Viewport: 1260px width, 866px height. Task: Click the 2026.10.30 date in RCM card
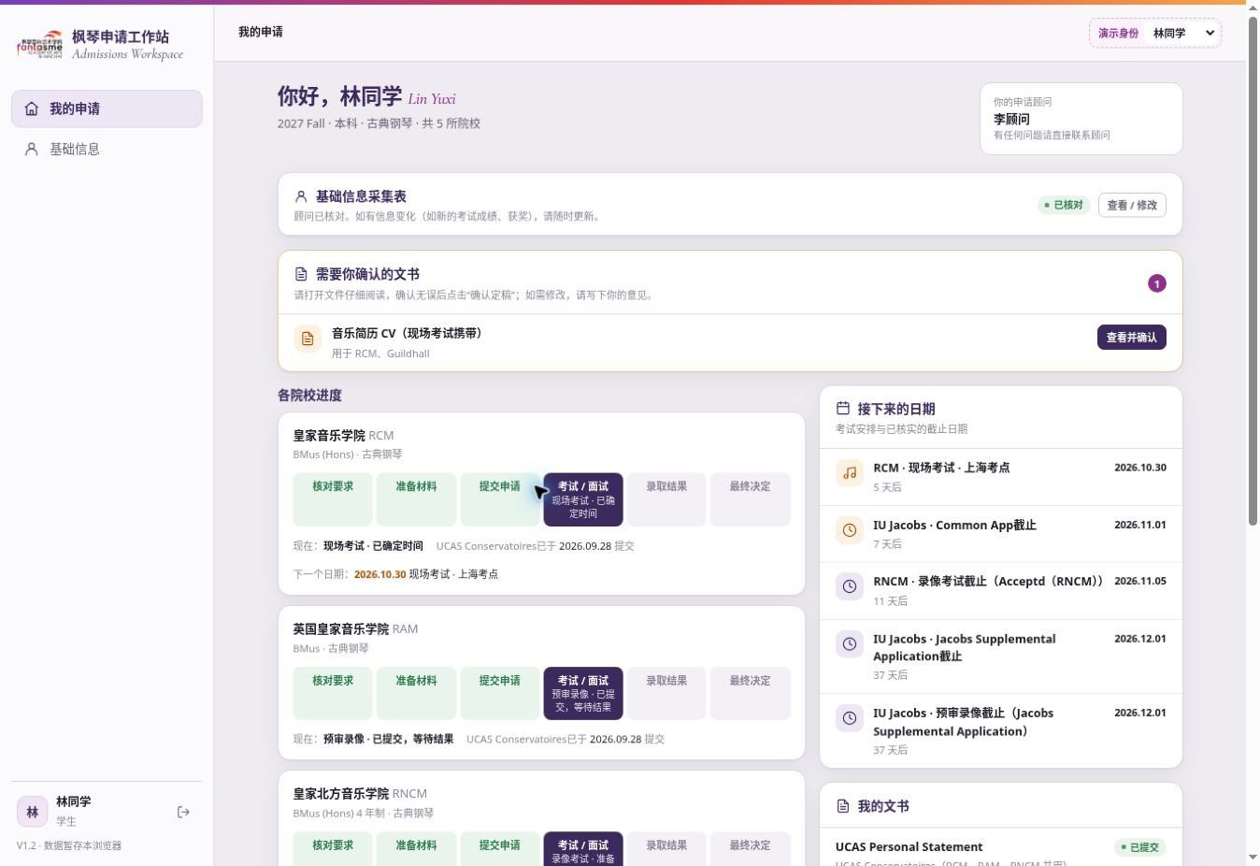[379, 574]
